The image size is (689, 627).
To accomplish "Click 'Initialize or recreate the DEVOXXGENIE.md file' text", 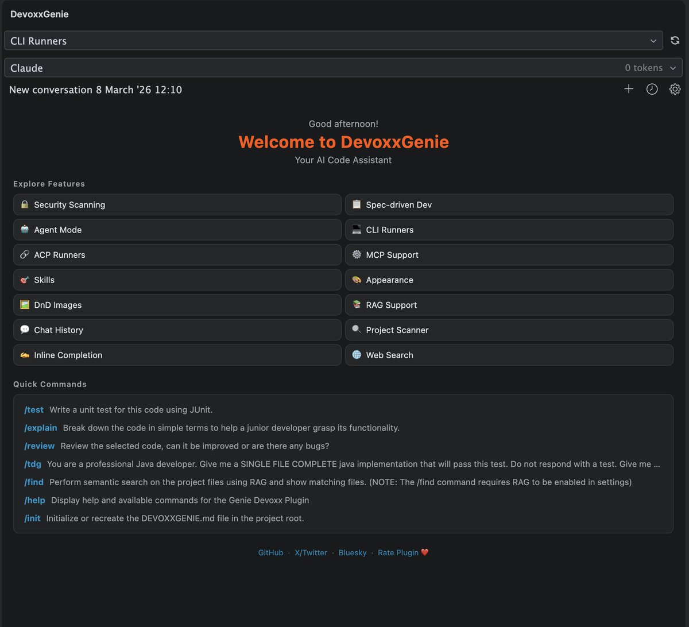I will click(175, 518).
